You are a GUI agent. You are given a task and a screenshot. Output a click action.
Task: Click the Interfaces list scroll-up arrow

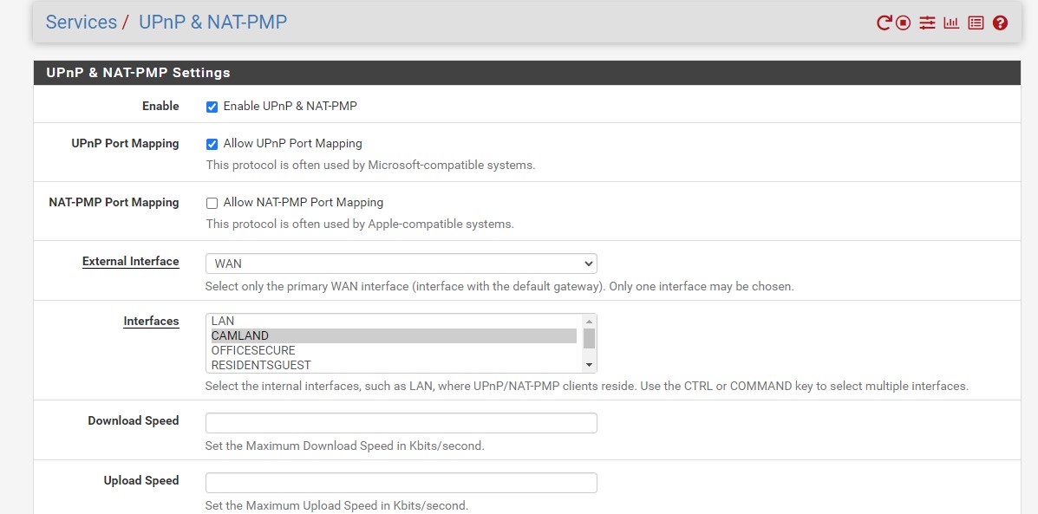[x=589, y=322]
